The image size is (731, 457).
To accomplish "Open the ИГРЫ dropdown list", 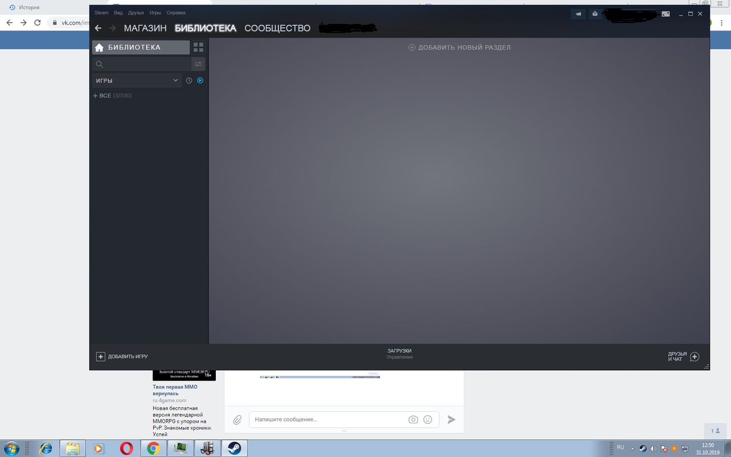I will click(x=137, y=81).
